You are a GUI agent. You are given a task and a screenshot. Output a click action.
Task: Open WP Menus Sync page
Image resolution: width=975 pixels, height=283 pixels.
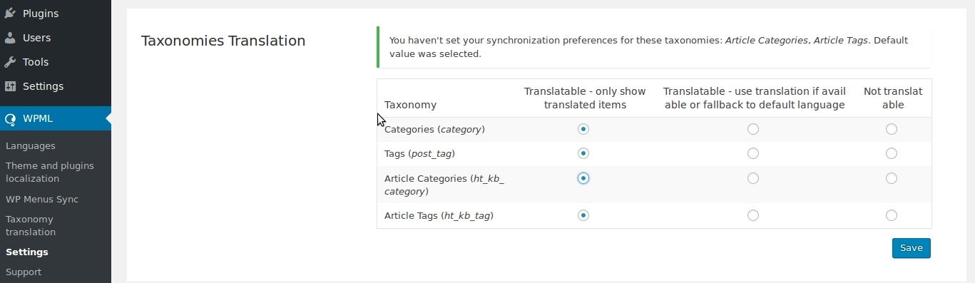click(42, 199)
